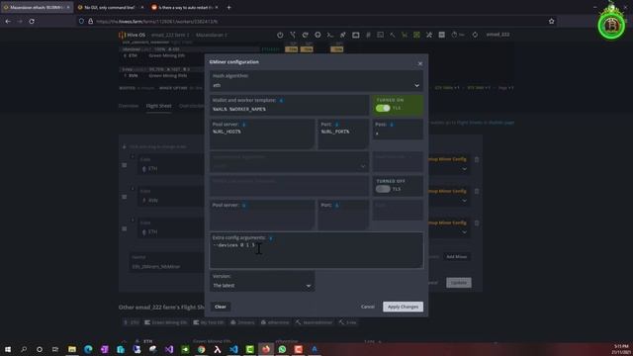Viewport: 633px width, 356px height.
Task: Switch to the second browser tab
Action: (110, 7)
